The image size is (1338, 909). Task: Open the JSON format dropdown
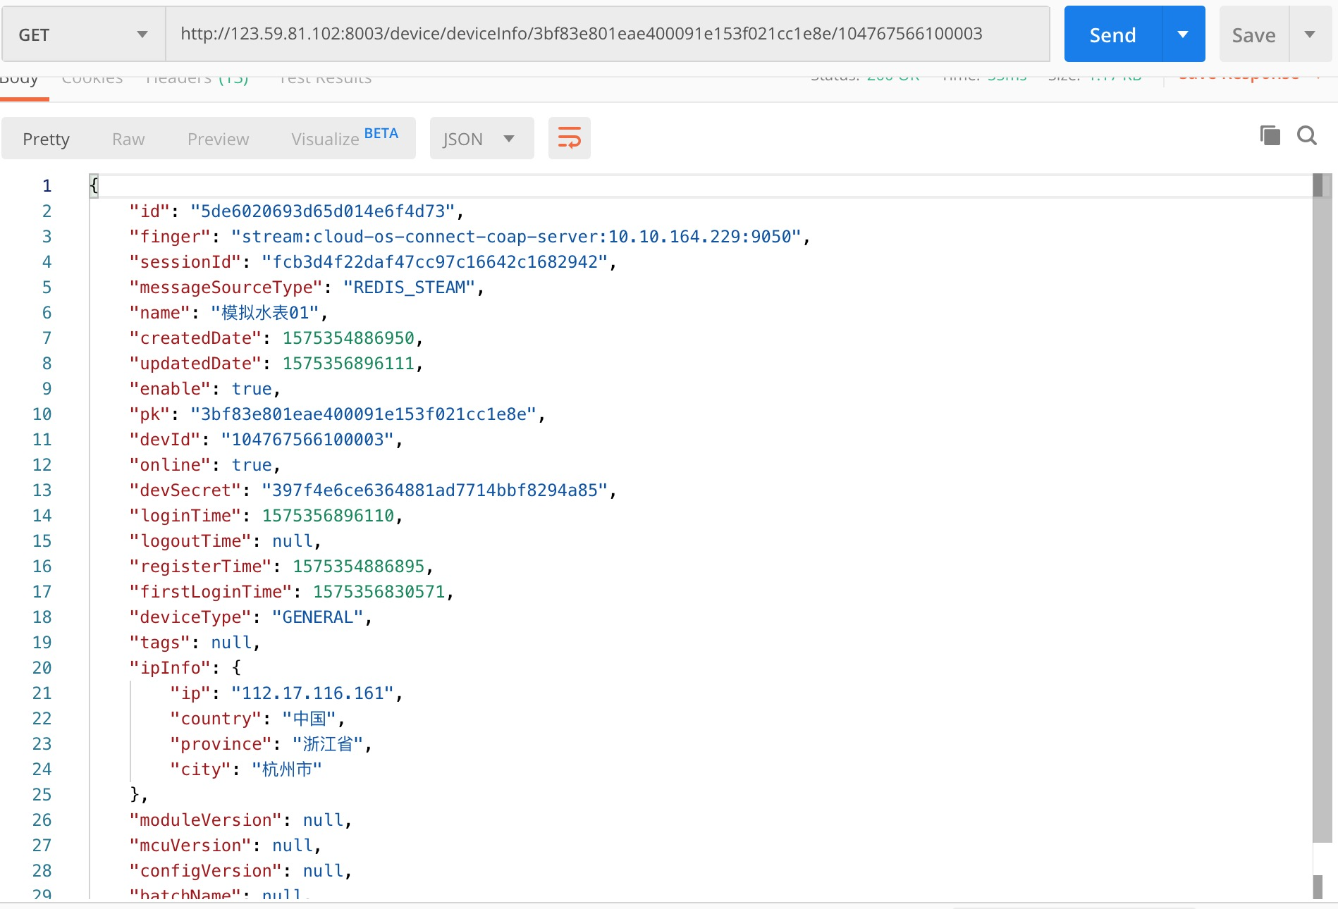point(481,138)
